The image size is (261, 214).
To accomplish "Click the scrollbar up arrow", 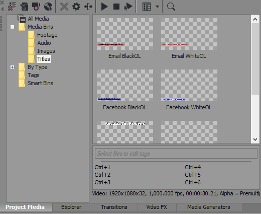I will point(255,19).
